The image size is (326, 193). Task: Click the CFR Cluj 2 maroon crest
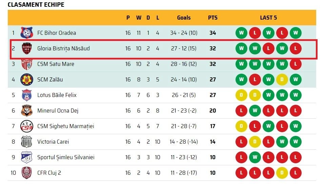tap(27, 173)
